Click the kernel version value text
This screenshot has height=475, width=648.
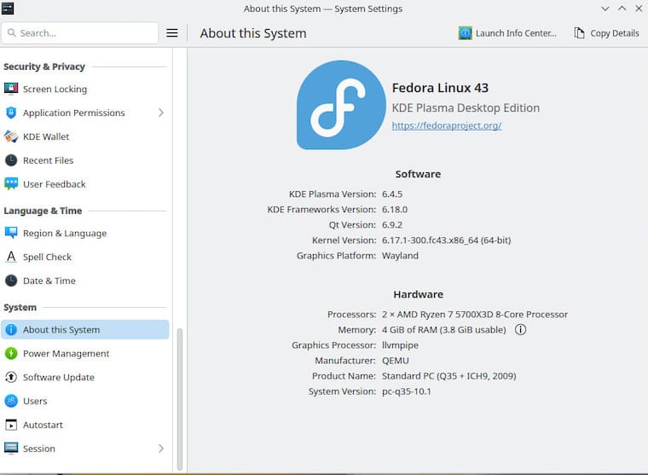[446, 240]
